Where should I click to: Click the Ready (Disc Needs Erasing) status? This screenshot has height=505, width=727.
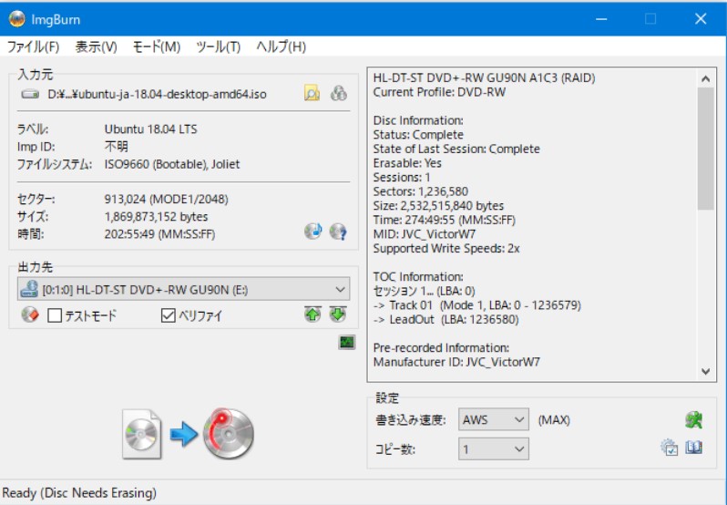[79, 492]
